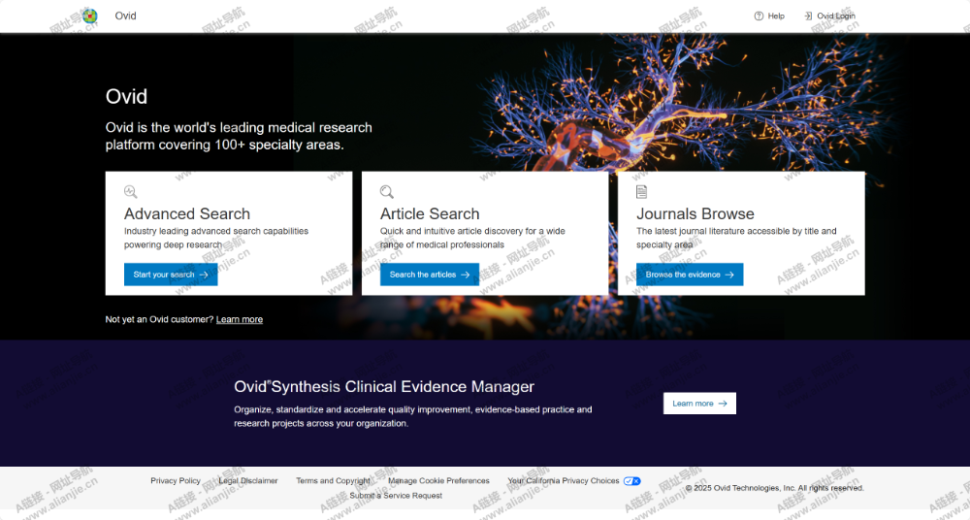Viewport: 970px width, 520px height.
Task: Click Organize, standardize and accelerate description text
Action: 412,416
